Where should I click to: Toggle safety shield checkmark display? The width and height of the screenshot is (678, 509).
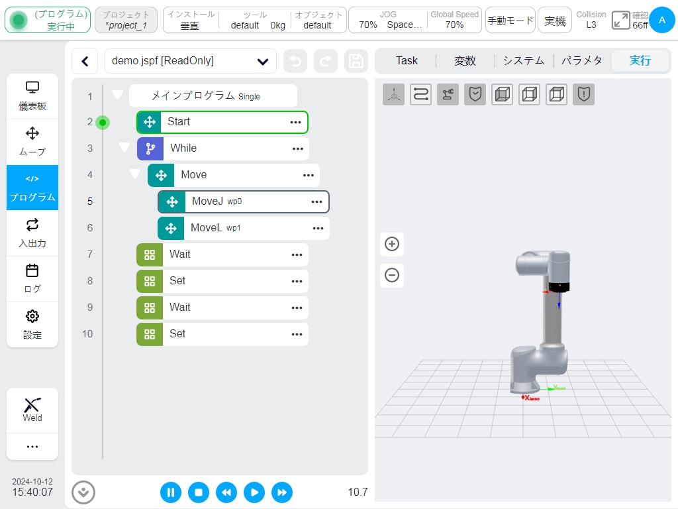[475, 94]
